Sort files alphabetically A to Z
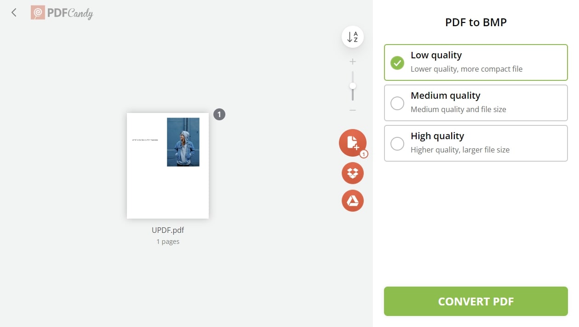Image resolution: width=579 pixels, height=327 pixels. pos(353,37)
